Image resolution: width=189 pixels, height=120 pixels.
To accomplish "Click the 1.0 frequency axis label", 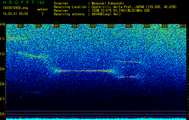I will [x=3, y=54].
